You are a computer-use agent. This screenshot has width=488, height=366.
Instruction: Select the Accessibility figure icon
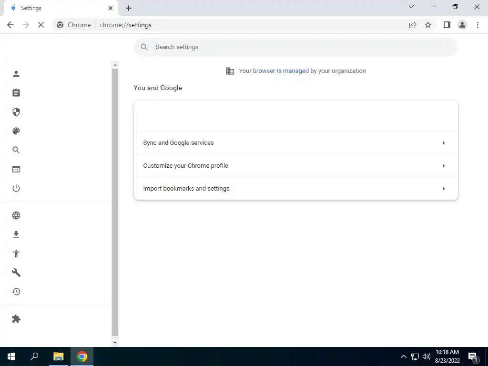[x=16, y=254]
